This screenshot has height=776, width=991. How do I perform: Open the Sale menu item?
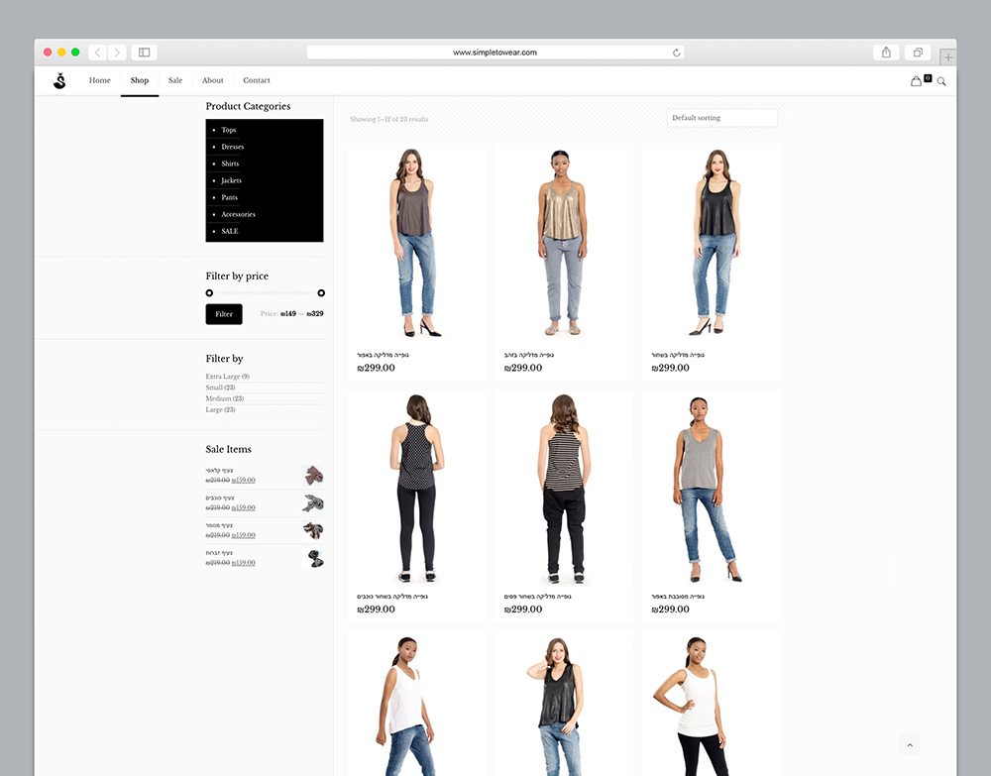(175, 80)
